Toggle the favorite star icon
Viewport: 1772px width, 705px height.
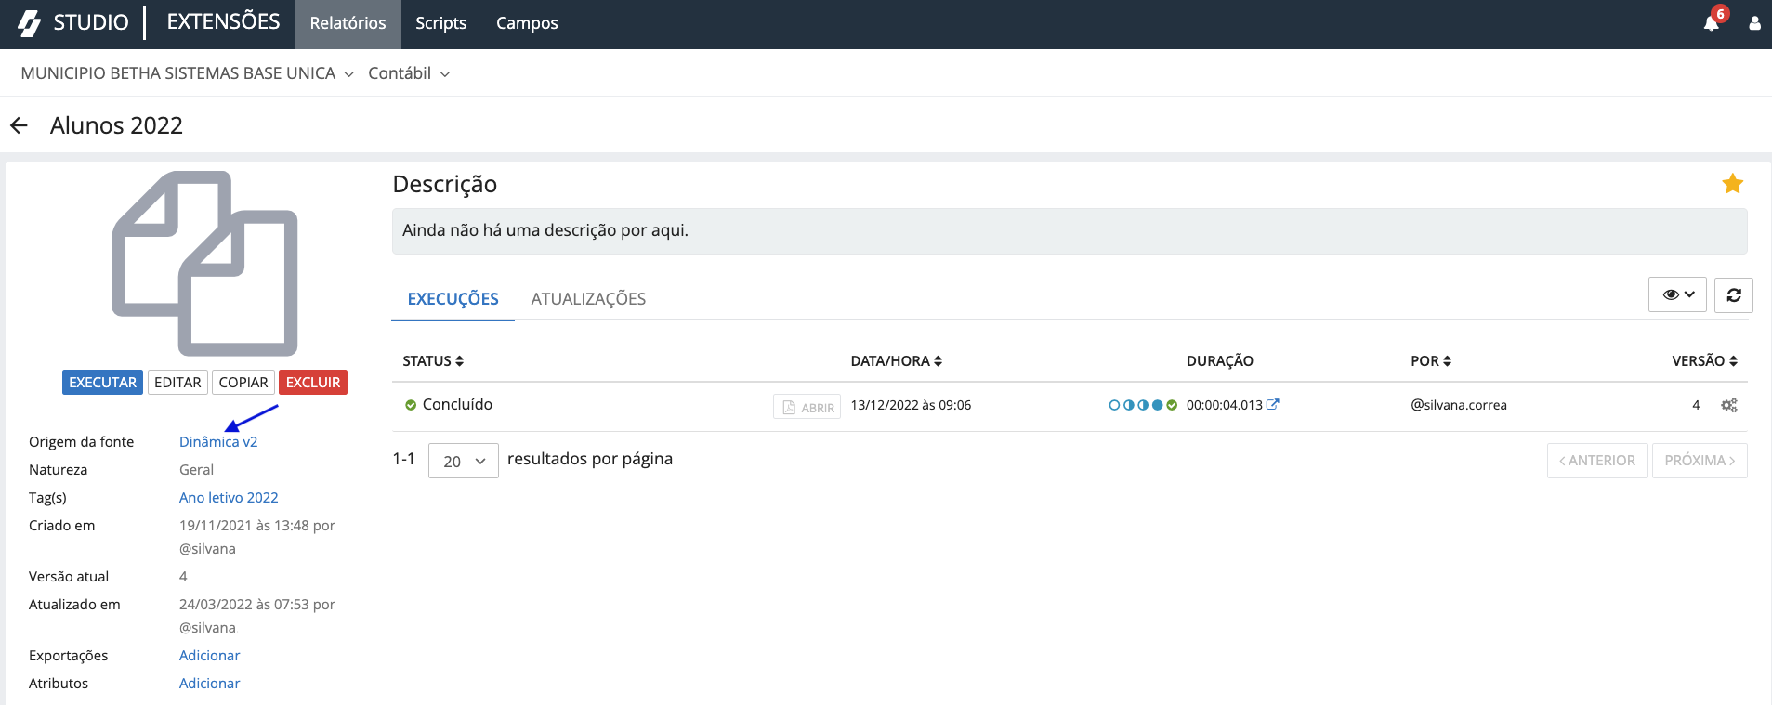tap(1732, 184)
